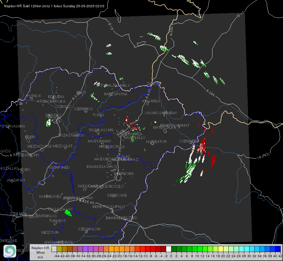Click the Hajdu-Bihar county label
The height and width of the screenshot is (261, 283).
click(x=72, y=183)
